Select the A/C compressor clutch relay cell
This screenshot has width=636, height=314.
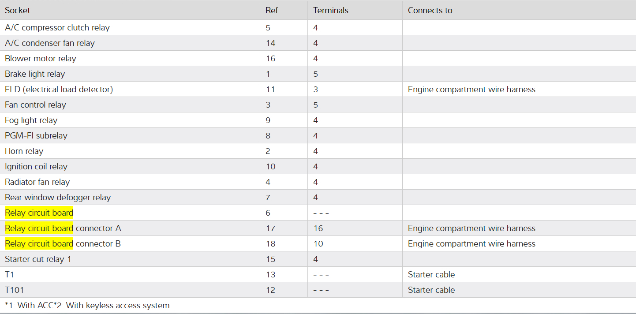point(57,27)
